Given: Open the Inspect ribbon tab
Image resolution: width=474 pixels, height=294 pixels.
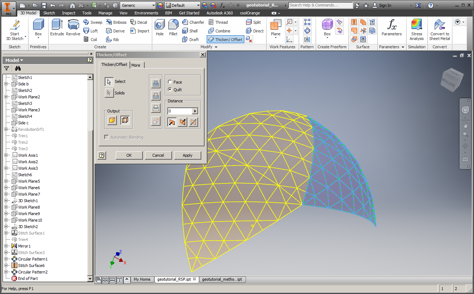Looking at the screenshot, I should (x=69, y=13).
